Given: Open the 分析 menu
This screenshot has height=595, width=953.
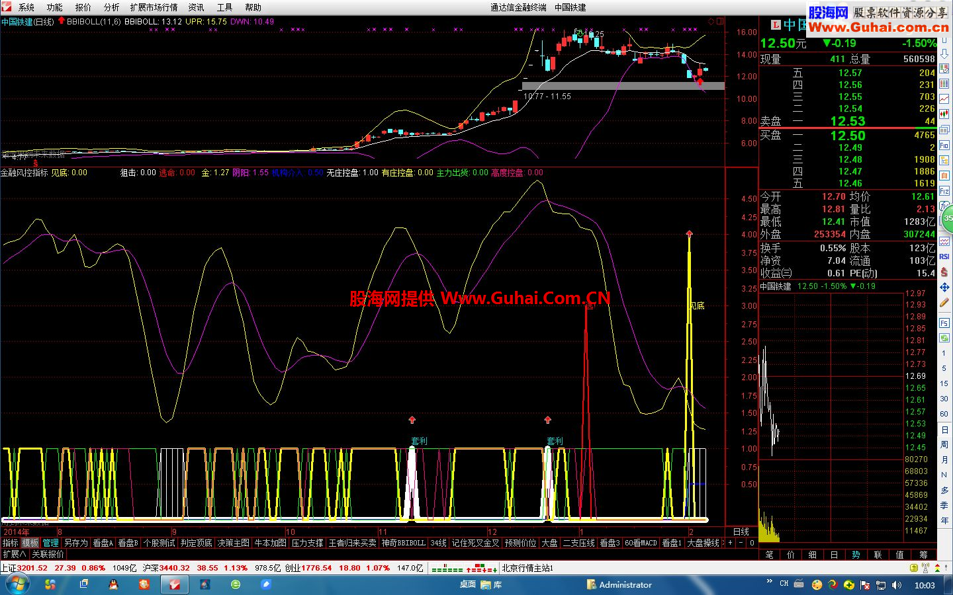Looking at the screenshot, I should (x=112, y=7).
